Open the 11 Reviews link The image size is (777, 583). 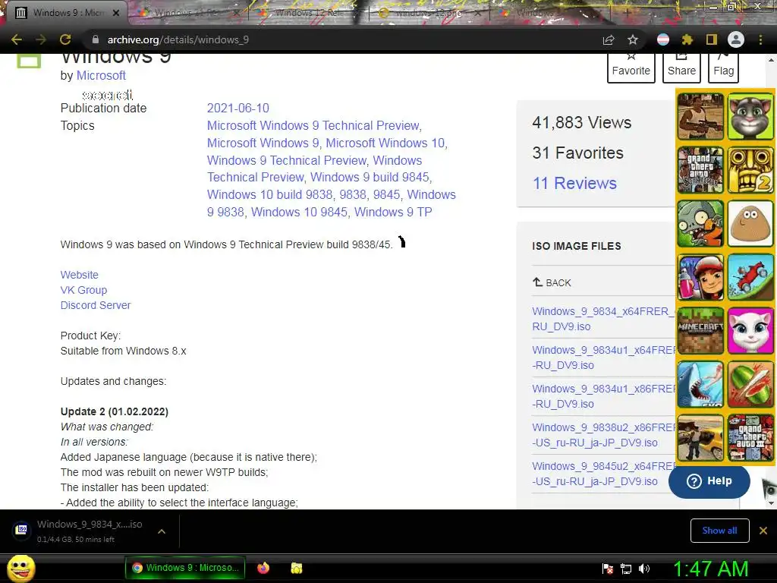coord(574,184)
